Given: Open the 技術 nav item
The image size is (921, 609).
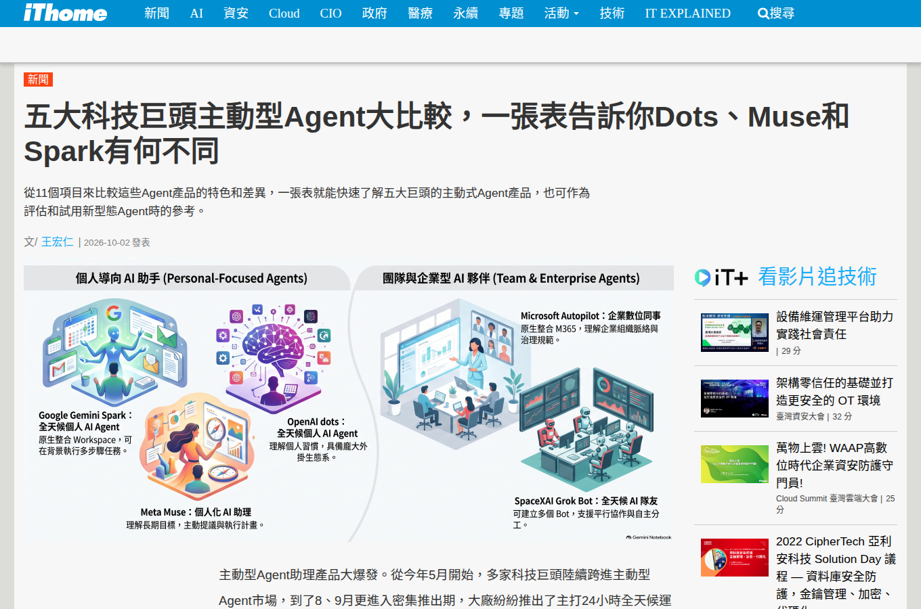Looking at the screenshot, I should coord(612,14).
